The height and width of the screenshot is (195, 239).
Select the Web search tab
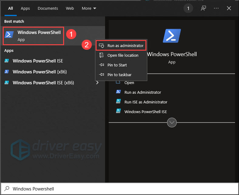(70, 8)
